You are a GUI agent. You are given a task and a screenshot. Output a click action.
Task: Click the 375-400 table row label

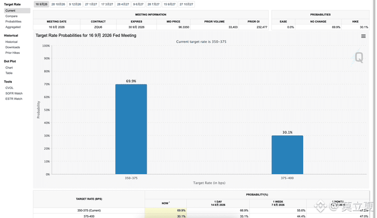89,216
